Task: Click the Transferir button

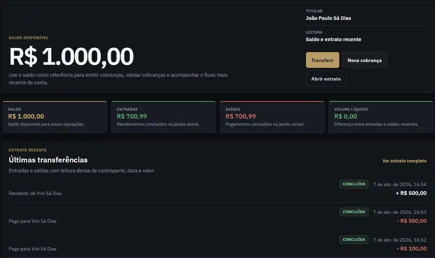Action: 323,60
